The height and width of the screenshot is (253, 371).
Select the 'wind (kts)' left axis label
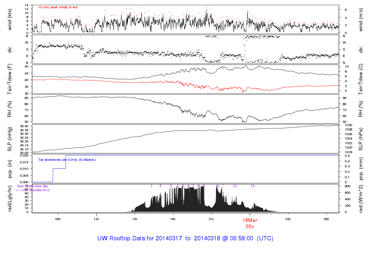[x=10, y=19]
